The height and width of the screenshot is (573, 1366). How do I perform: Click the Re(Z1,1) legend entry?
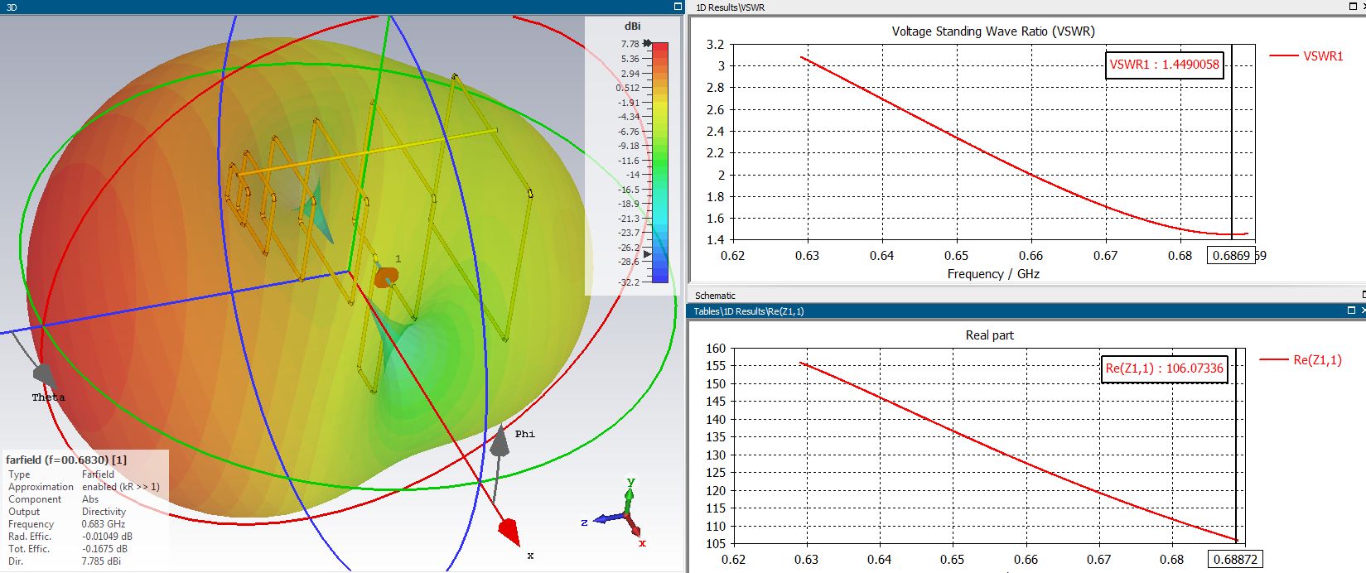(1301, 360)
